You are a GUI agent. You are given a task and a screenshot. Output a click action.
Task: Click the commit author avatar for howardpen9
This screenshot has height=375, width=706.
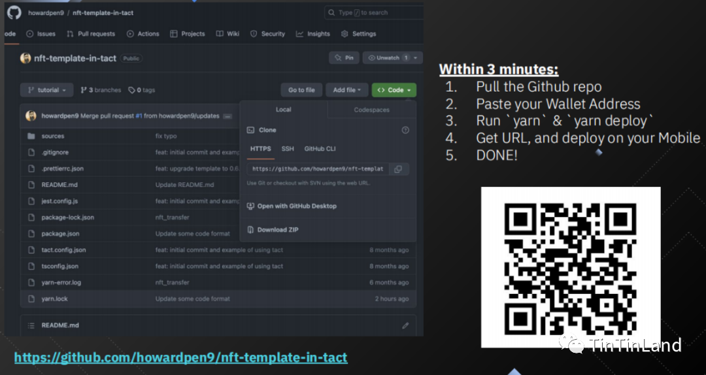tap(31, 116)
